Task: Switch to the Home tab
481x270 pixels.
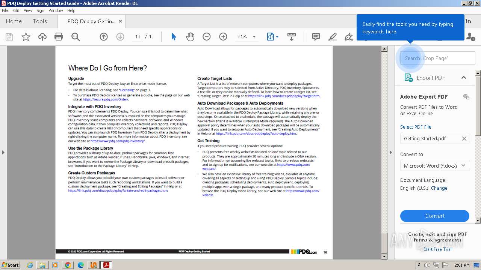Action: (x=14, y=21)
